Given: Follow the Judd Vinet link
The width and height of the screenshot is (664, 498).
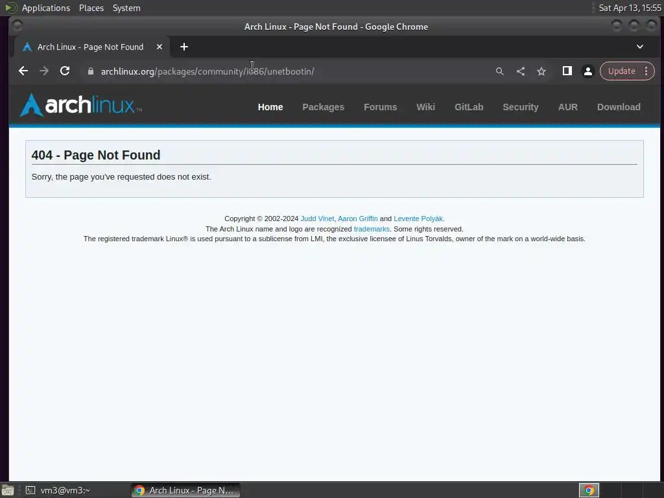Looking at the screenshot, I should [x=317, y=219].
